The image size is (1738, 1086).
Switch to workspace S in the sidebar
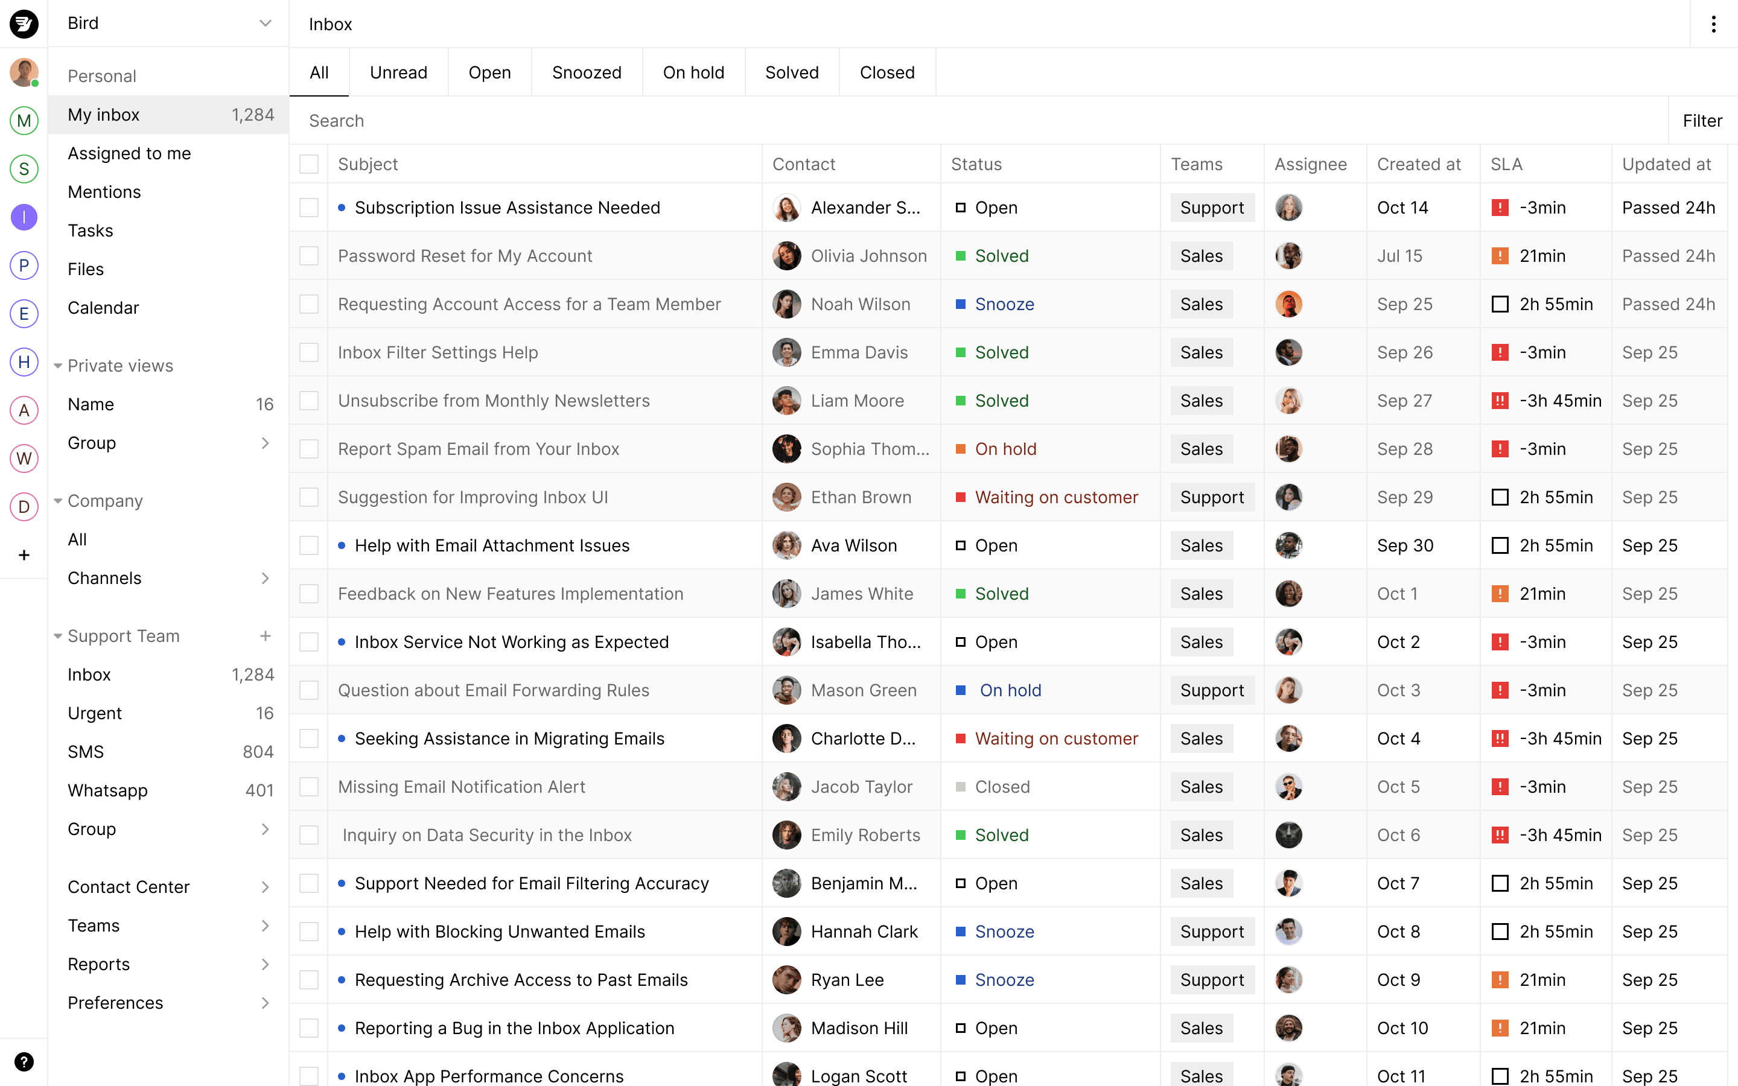click(x=24, y=169)
